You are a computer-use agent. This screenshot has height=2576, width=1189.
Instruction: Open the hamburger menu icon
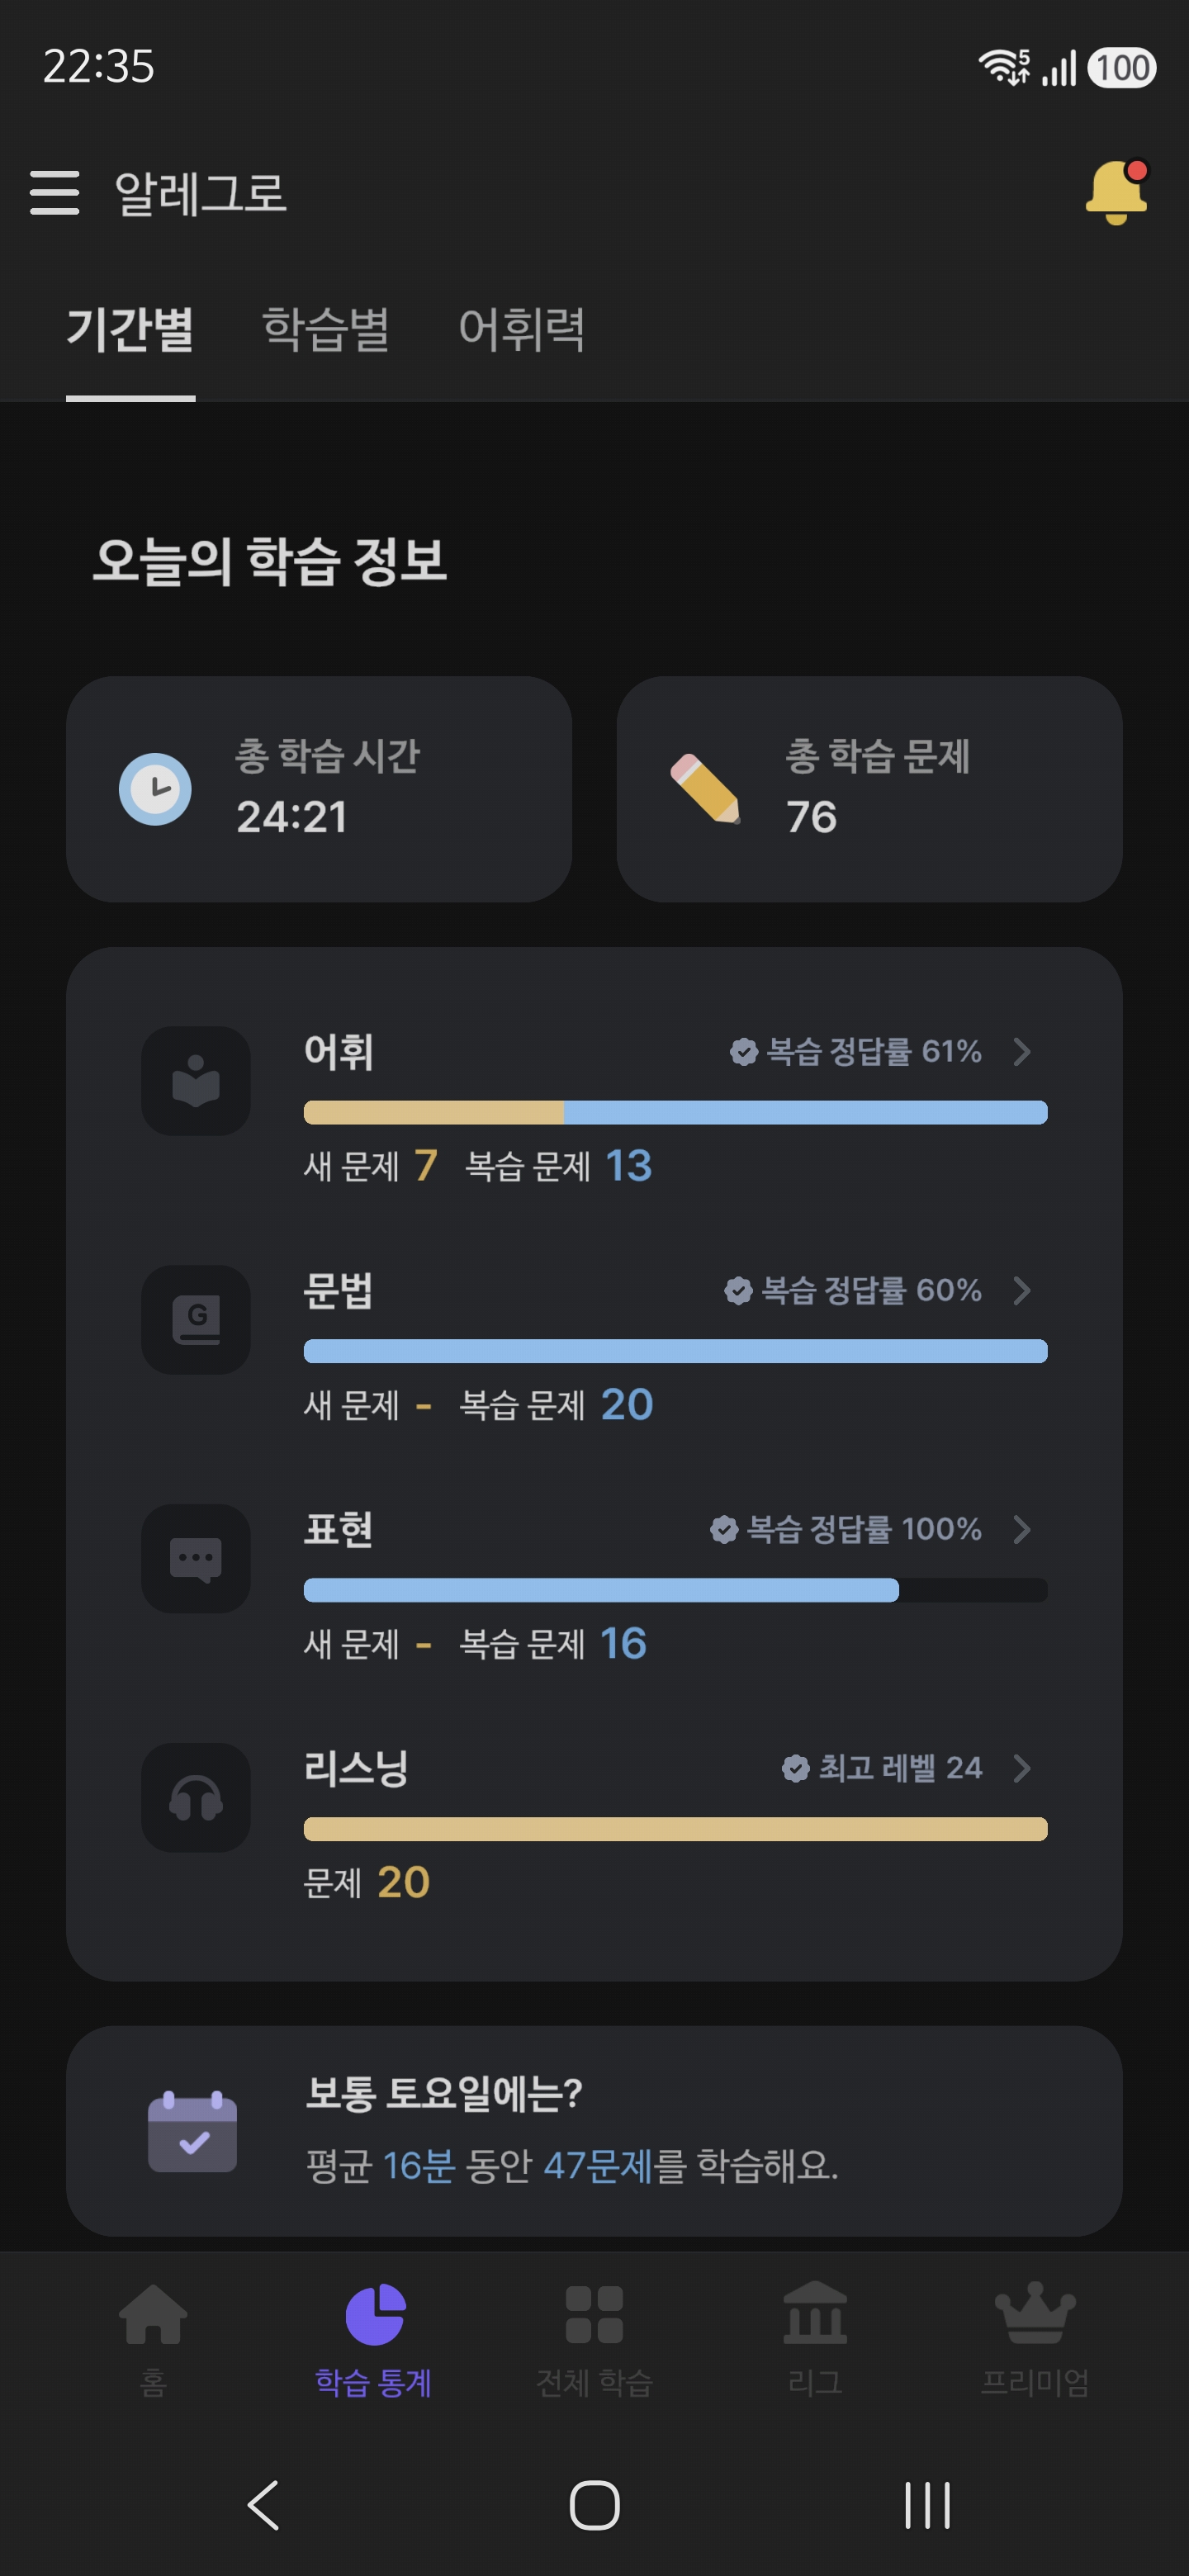pos(54,192)
